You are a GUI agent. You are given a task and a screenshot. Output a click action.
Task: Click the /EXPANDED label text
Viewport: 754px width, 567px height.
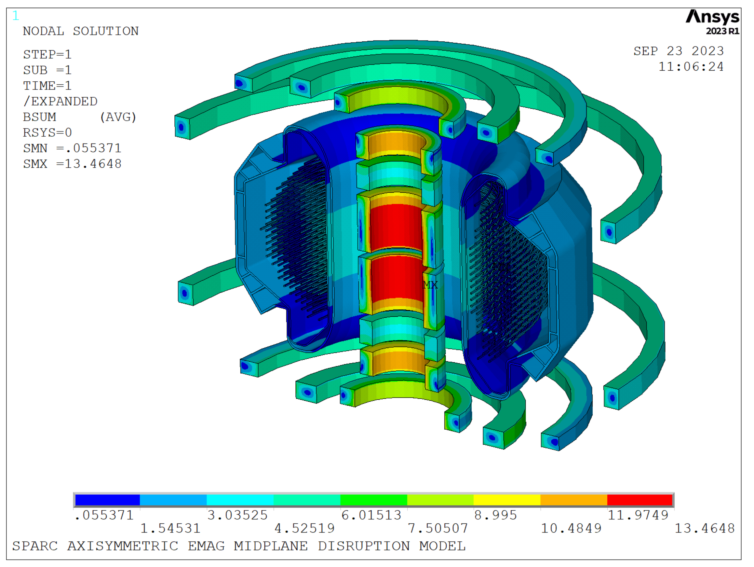(x=60, y=102)
